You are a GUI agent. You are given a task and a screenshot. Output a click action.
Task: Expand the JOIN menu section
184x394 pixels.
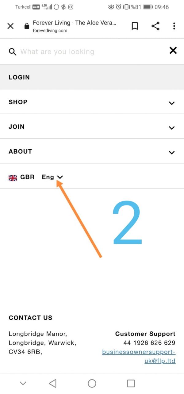172,128
